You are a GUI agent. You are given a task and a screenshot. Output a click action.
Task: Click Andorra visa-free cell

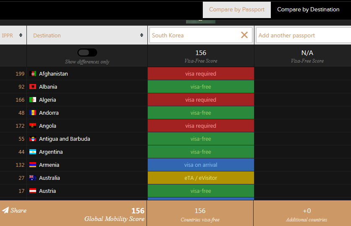pos(201,113)
